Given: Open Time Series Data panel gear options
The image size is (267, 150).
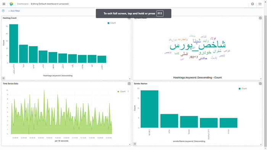Looking at the screenshot, I should 129,84.
